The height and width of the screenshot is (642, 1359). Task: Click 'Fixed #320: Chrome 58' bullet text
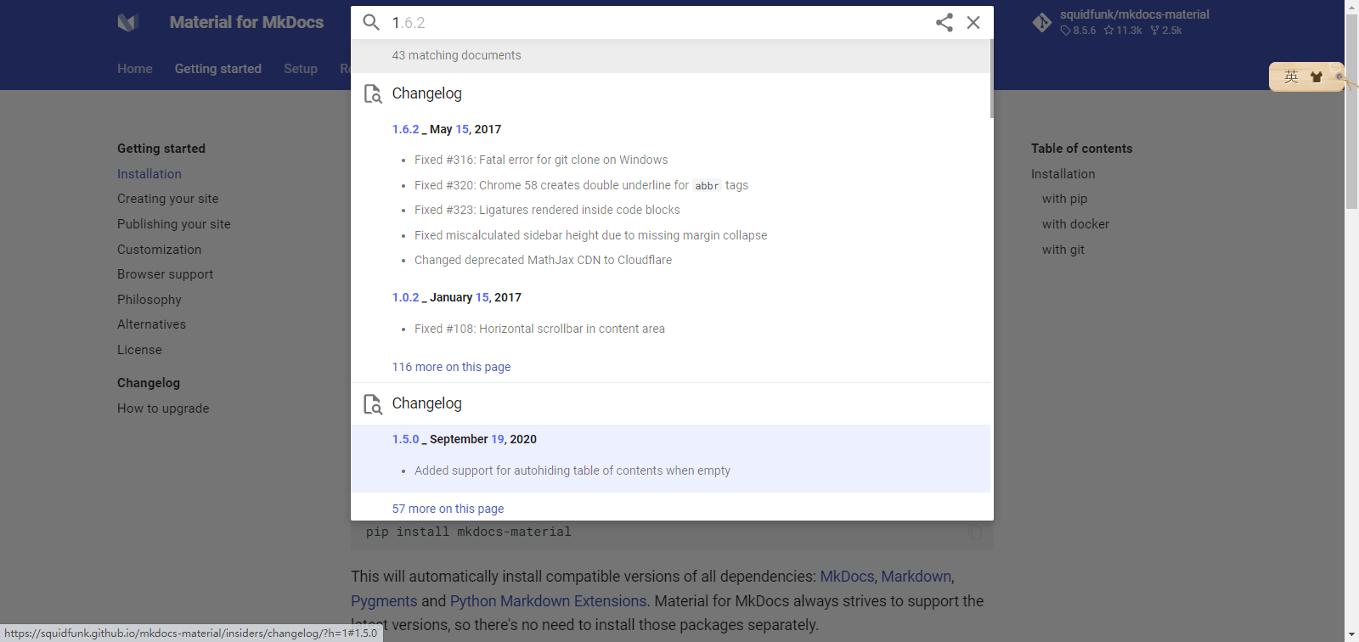[581, 185]
